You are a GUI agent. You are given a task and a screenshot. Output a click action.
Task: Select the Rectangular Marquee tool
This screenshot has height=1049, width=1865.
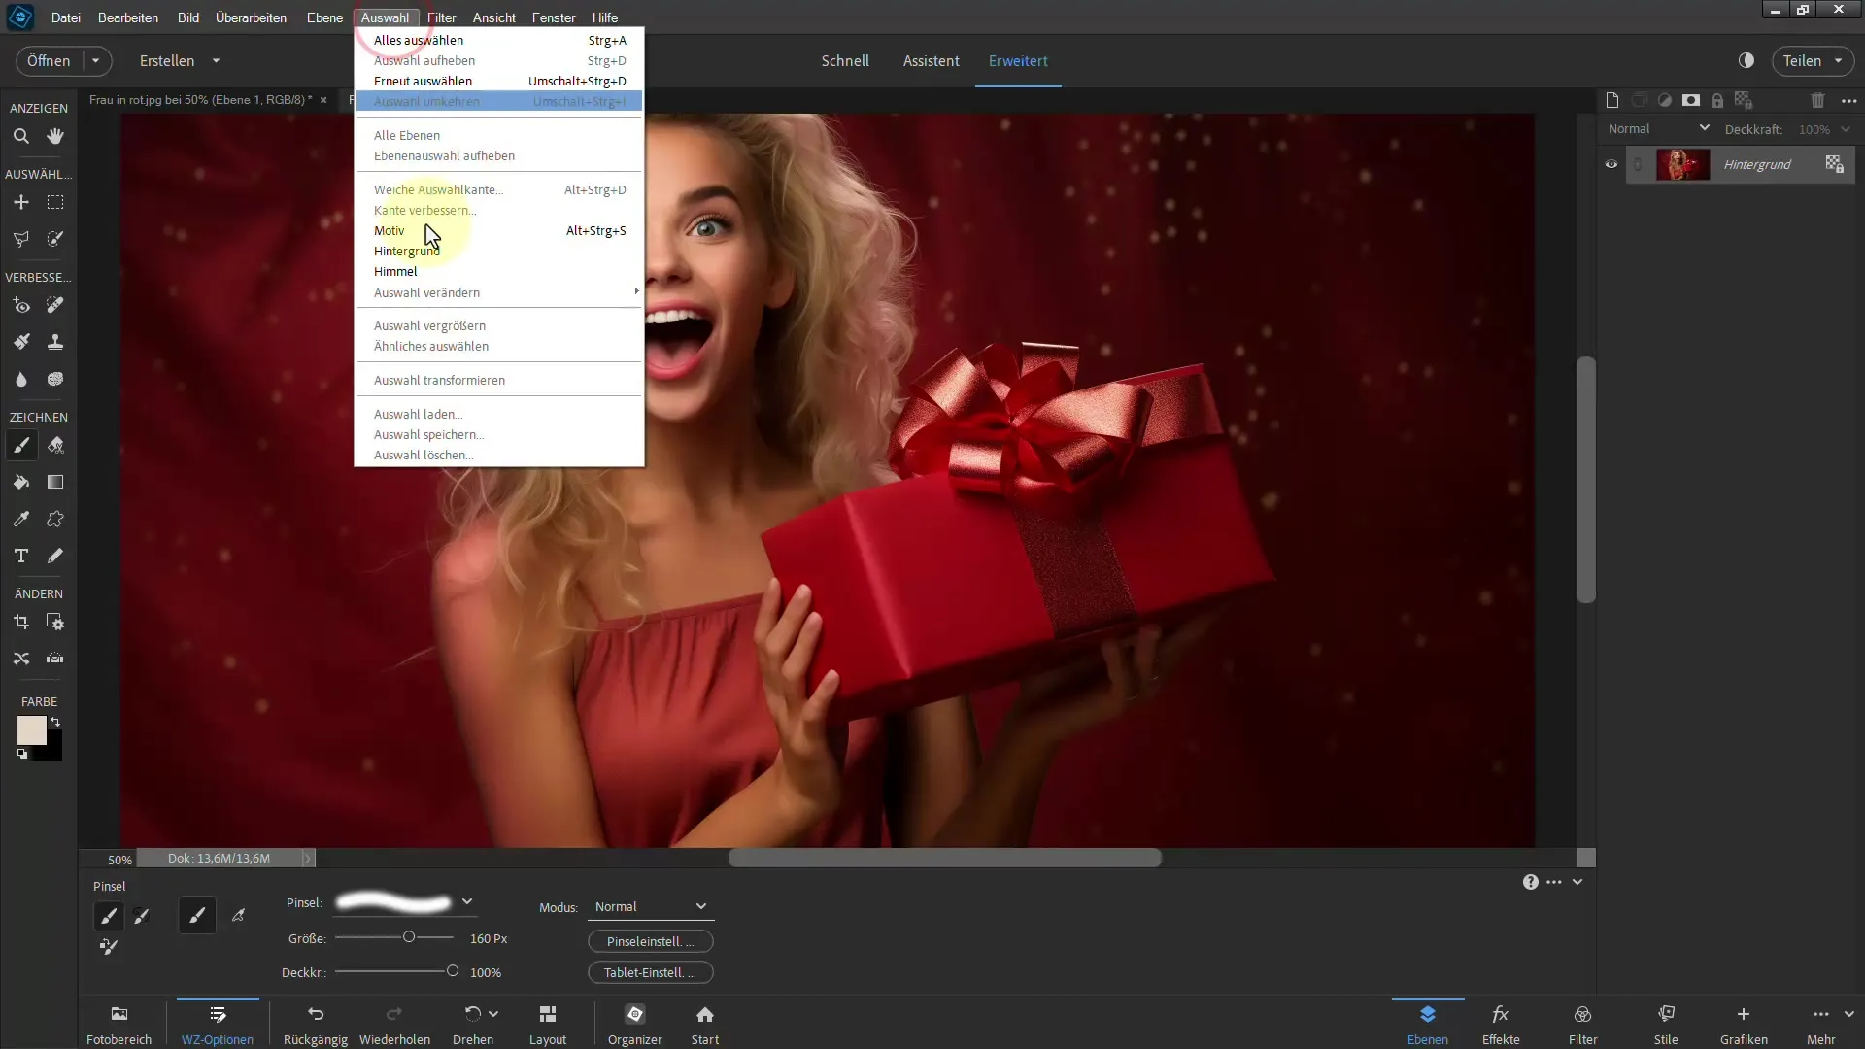point(55,202)
